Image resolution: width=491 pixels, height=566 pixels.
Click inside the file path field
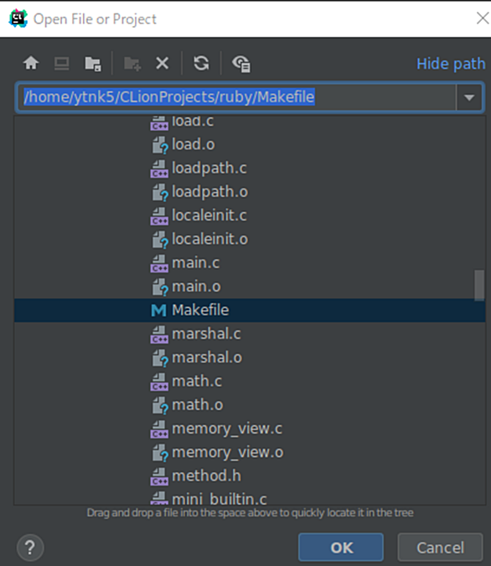(236, 97)
